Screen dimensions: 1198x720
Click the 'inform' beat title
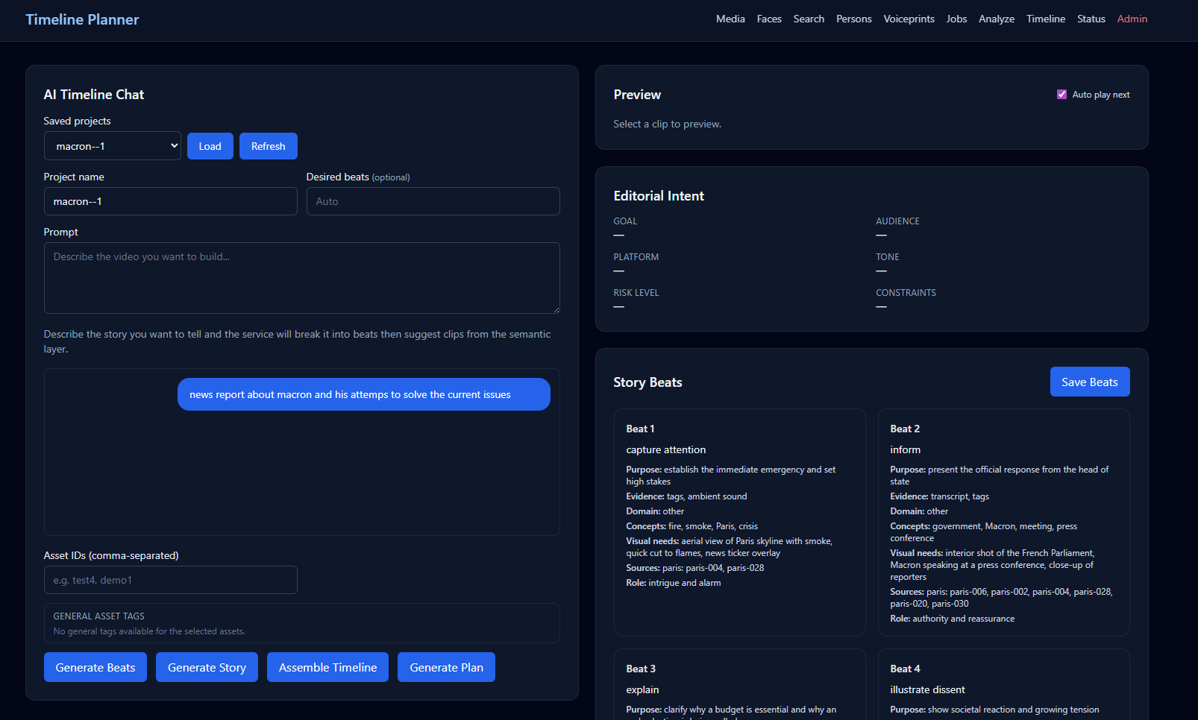click(x=905, y=449)
